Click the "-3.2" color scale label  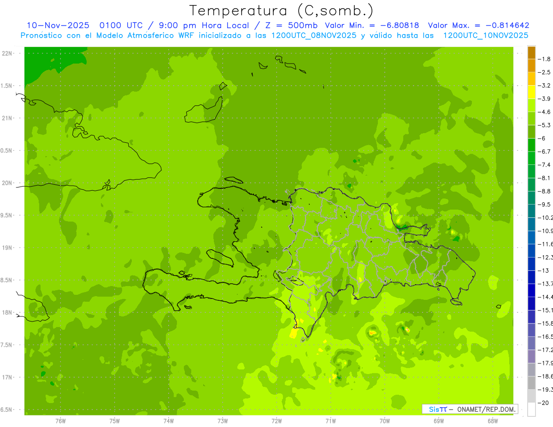[545, 86]
